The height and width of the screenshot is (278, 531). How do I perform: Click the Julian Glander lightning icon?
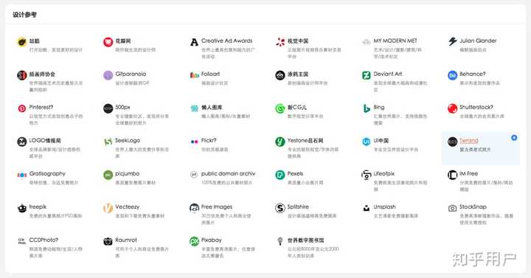coord(452,41)
